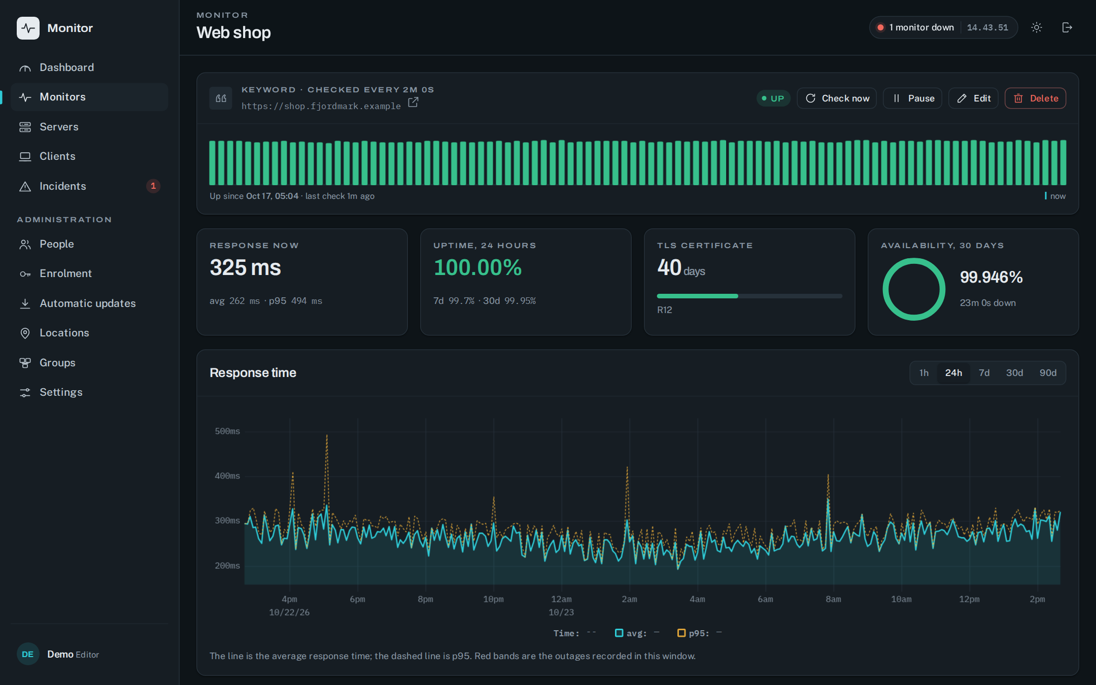Open the Locations page
This screenshot has height=685, width=1096.
click(89, 333)
